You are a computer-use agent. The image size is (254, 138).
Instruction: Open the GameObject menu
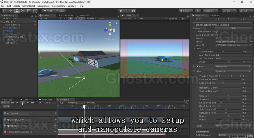[x=29, y=6]
